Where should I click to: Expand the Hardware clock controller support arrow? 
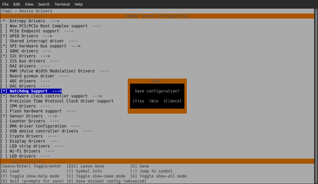click(97, 96)
